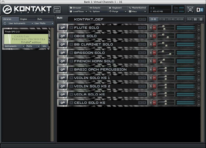Show the on-screen Keyboard
Image resolution: width=206 pixels, height=148 pixels.
[117, 8]
